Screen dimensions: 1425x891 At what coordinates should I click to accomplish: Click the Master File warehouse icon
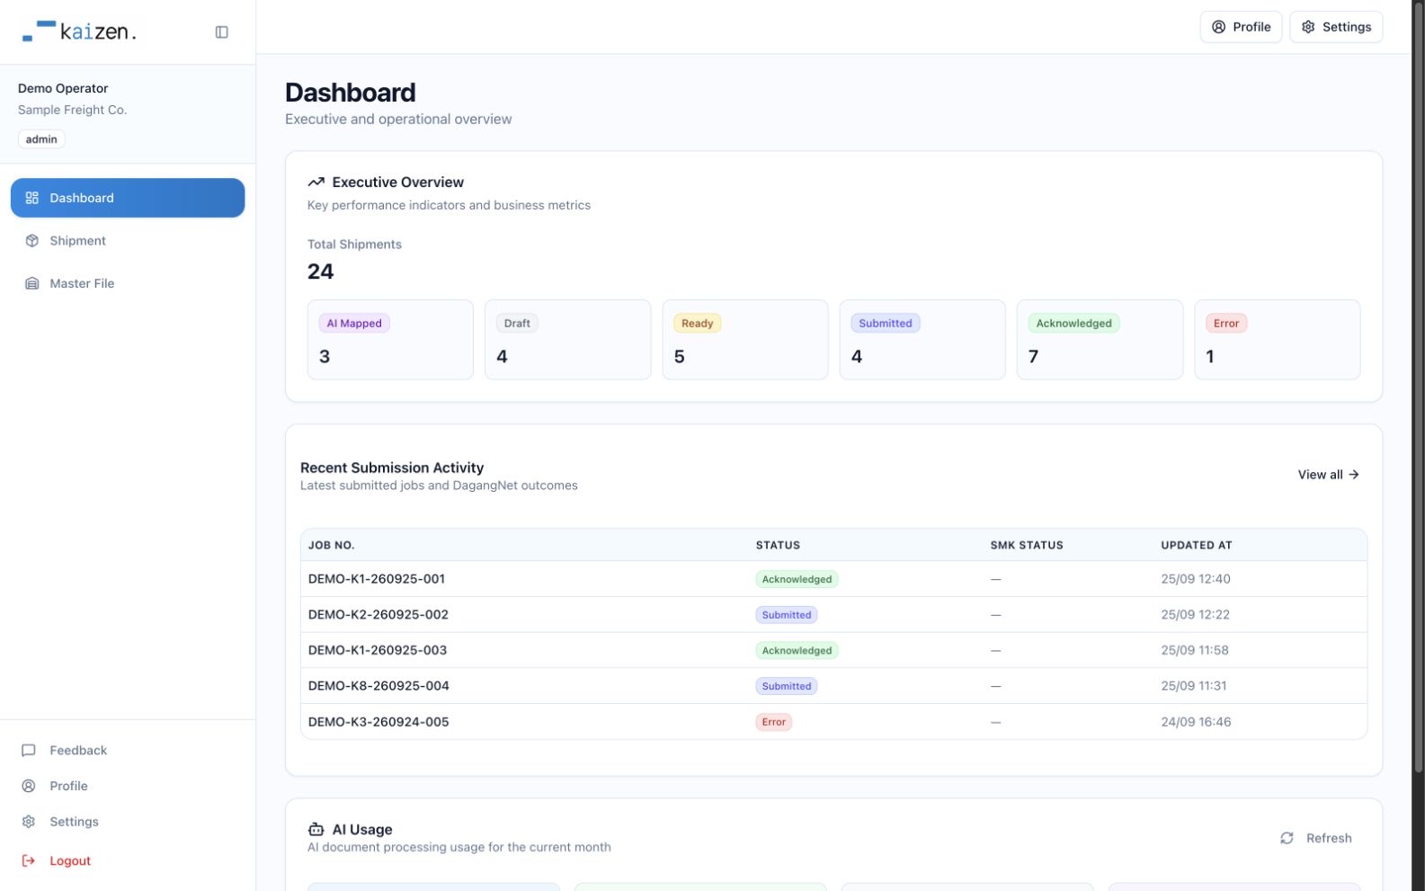tap(32, 283)
